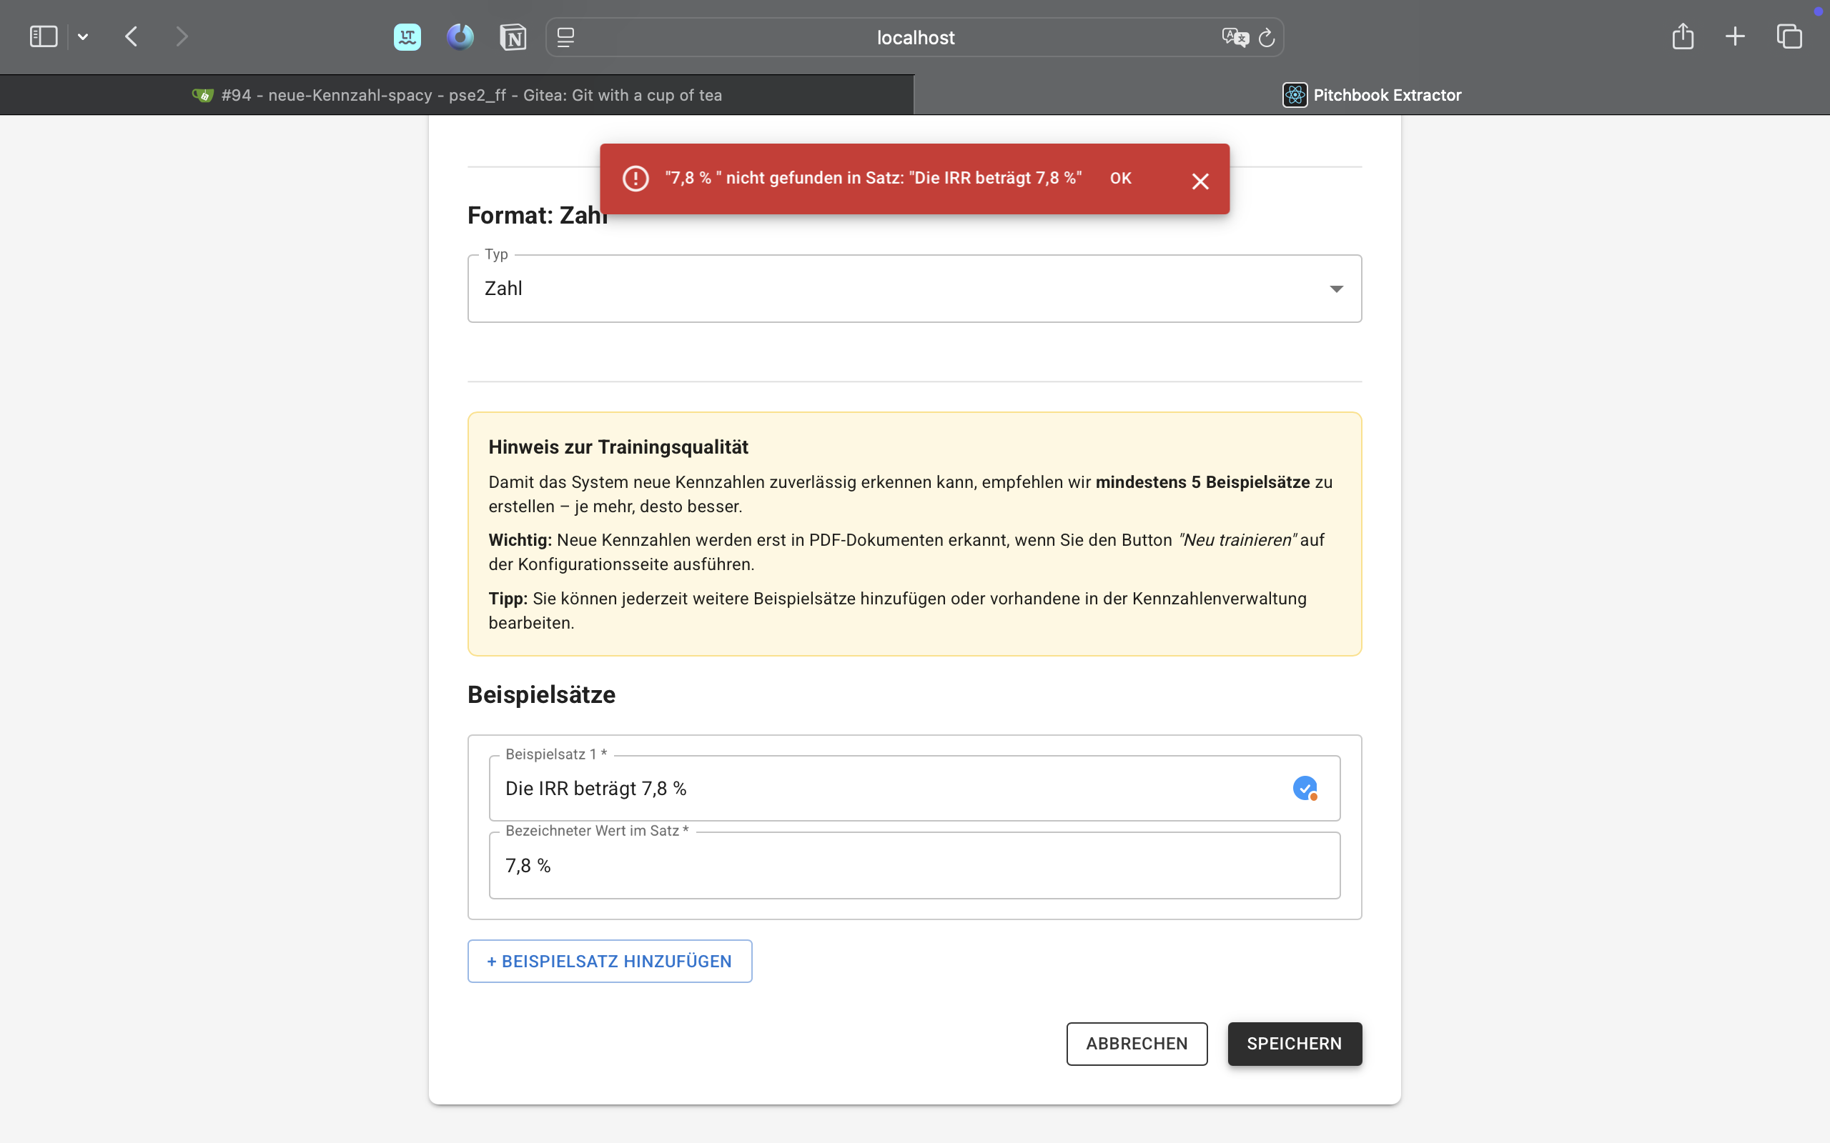This screenshot has height=1143, width=1830.
Task: Show tab overview
Action: point(1789,36)
